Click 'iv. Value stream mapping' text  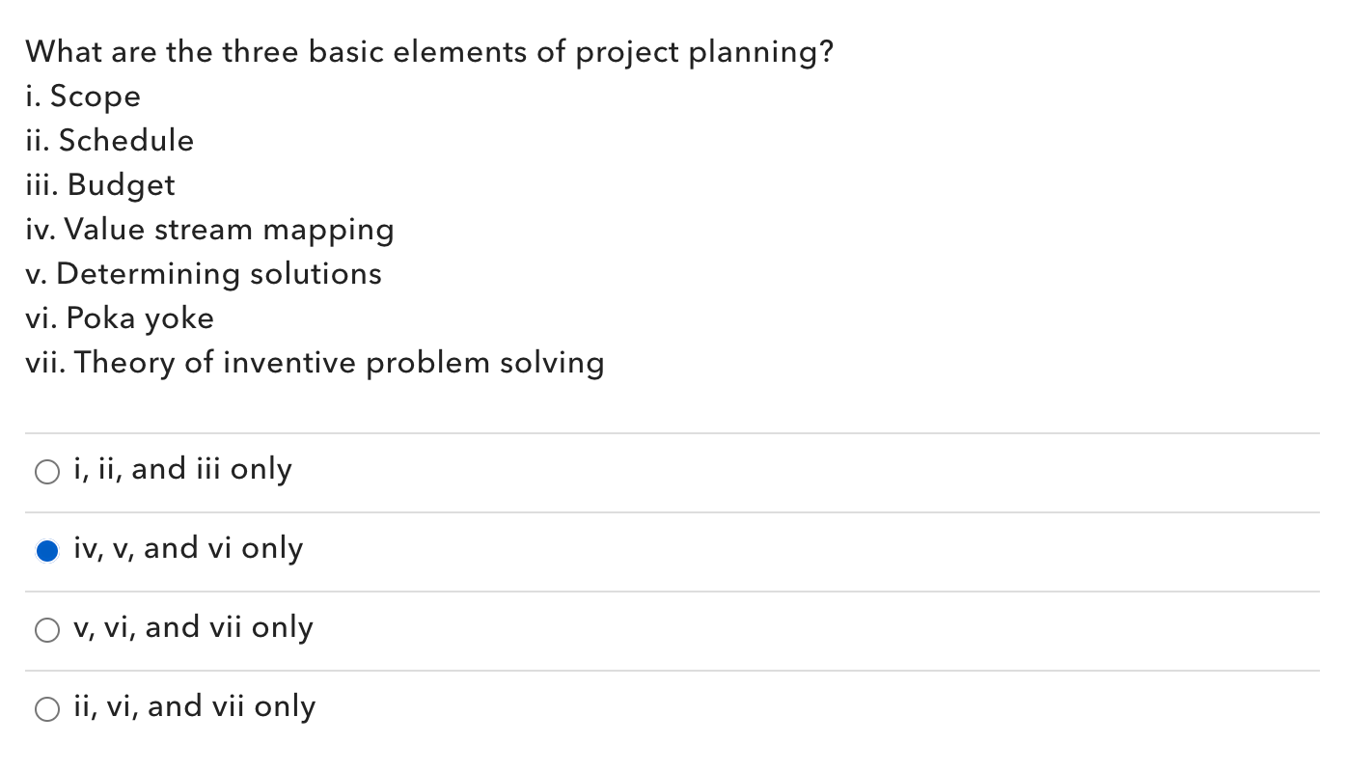coord(209,229)
